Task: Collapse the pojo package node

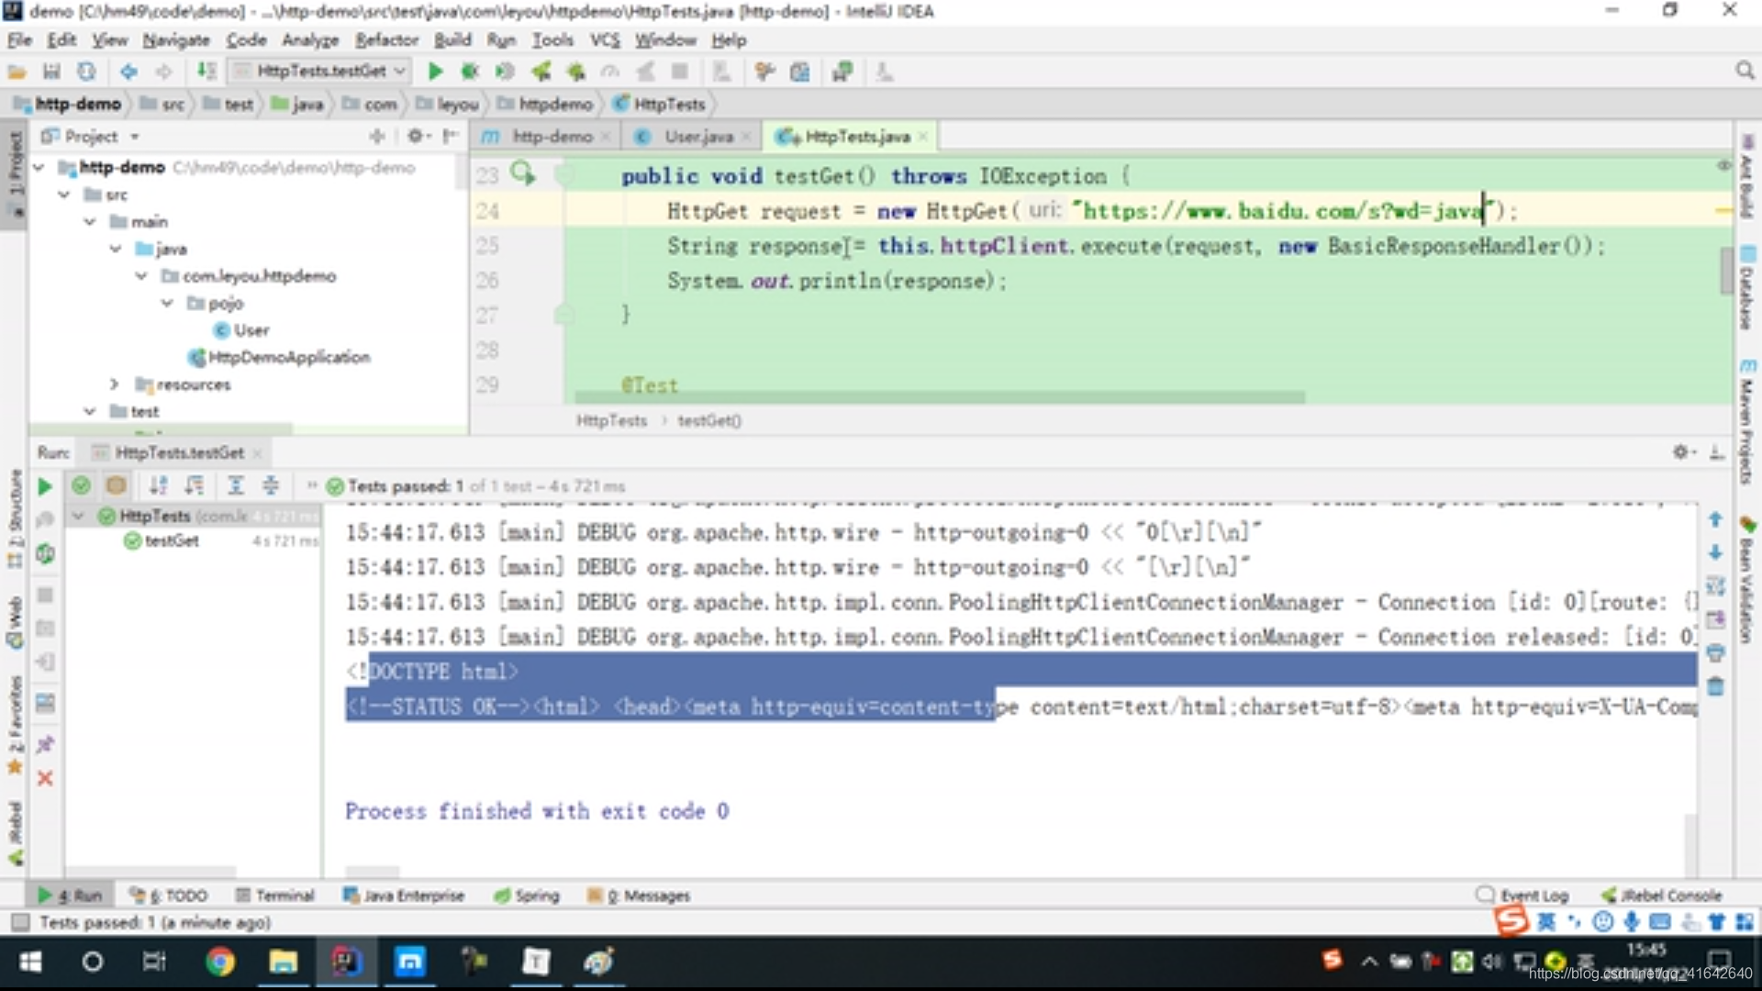Action: point(167,303)
